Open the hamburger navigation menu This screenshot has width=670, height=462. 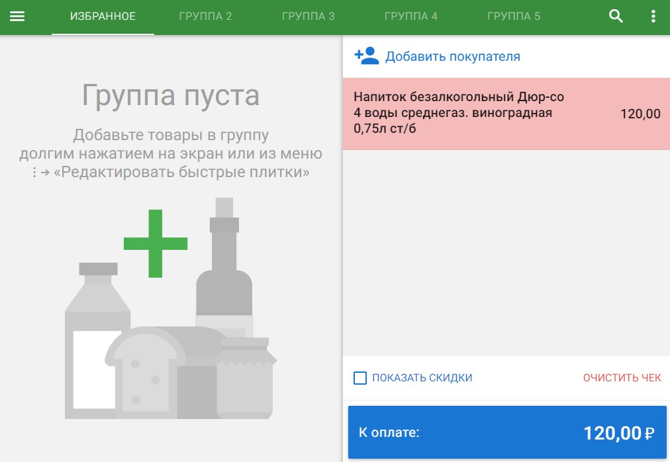17,17
